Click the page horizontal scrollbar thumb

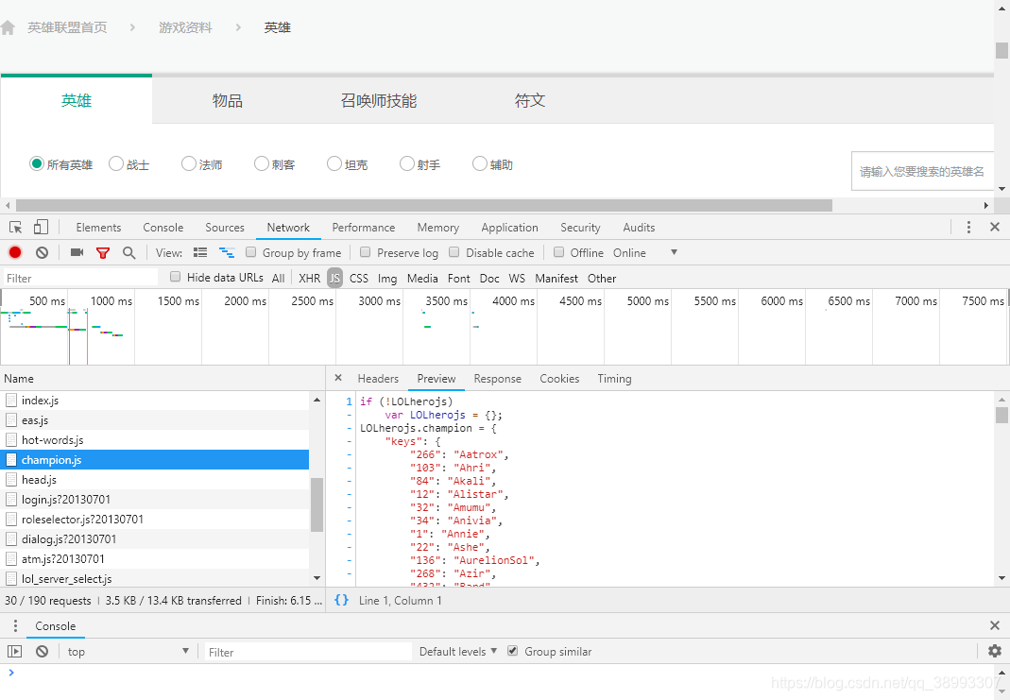[x=424, y=205]
